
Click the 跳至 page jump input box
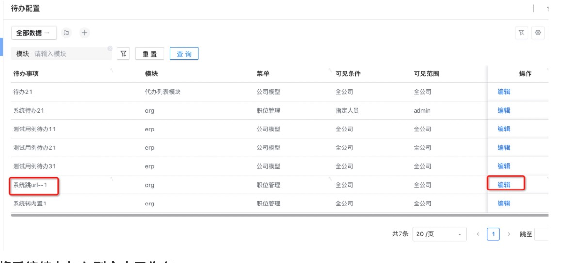point(542,234)
